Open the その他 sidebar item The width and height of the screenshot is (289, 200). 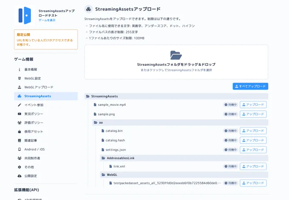click(x=46, y=167)
